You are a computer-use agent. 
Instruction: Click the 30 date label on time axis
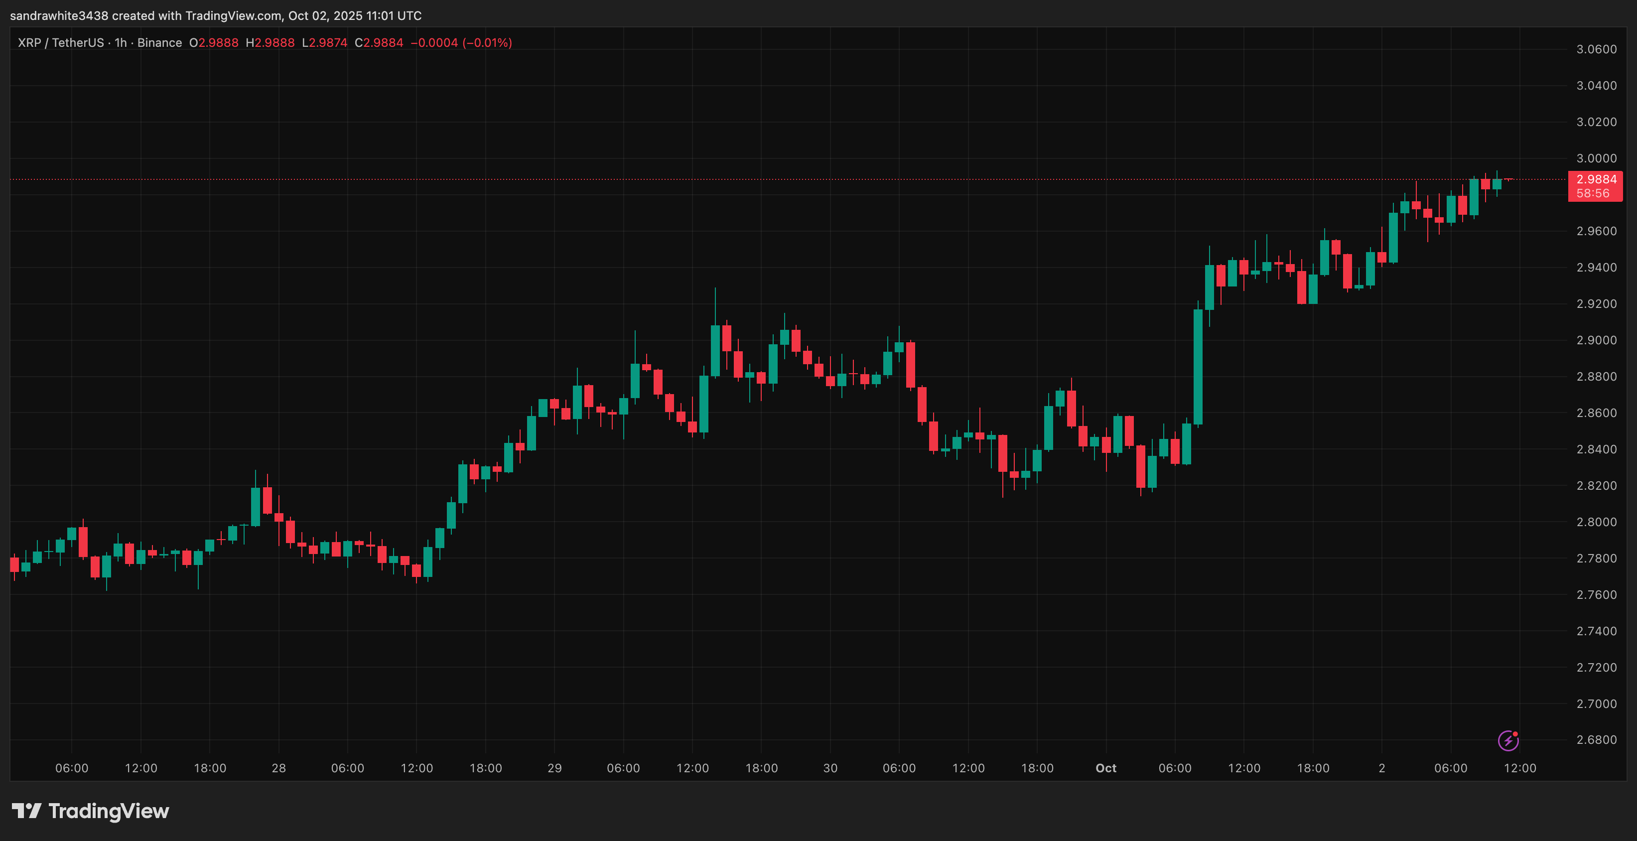tap(830, 768)
